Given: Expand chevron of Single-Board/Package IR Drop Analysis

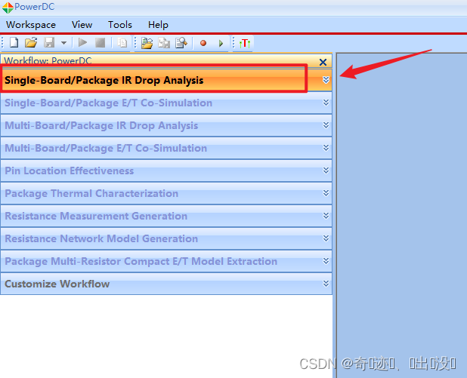Looking at the screenshot, I should point(326,80).
